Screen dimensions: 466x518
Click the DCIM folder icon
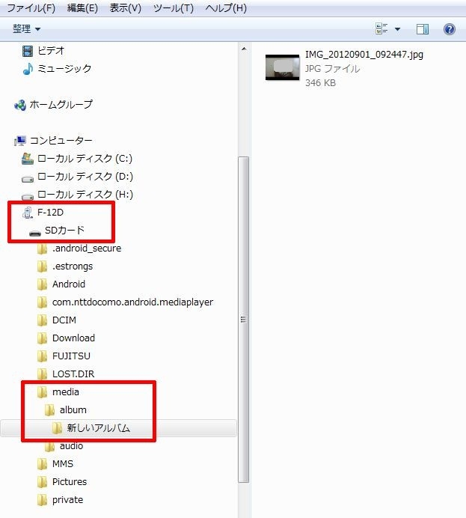click(42, 320)
